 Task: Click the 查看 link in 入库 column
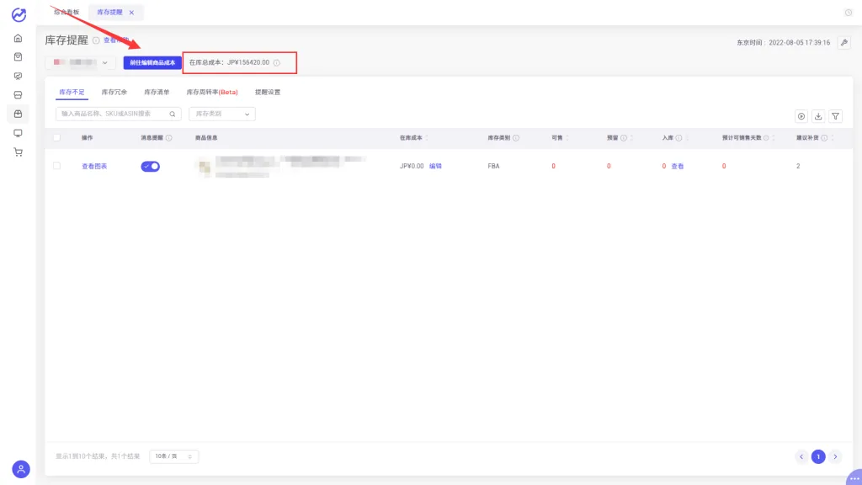[x=678, y=166]
